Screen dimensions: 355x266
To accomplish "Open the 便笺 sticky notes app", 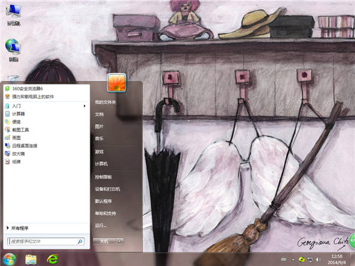I will [x=16, y=121].
